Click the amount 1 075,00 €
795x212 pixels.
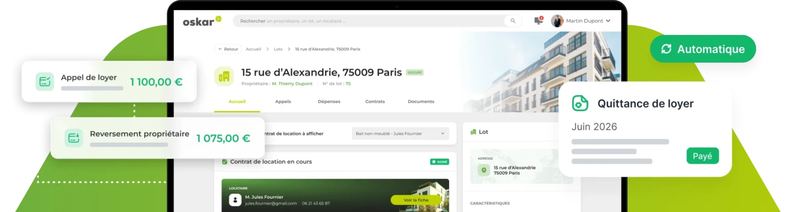pos(223,139)
